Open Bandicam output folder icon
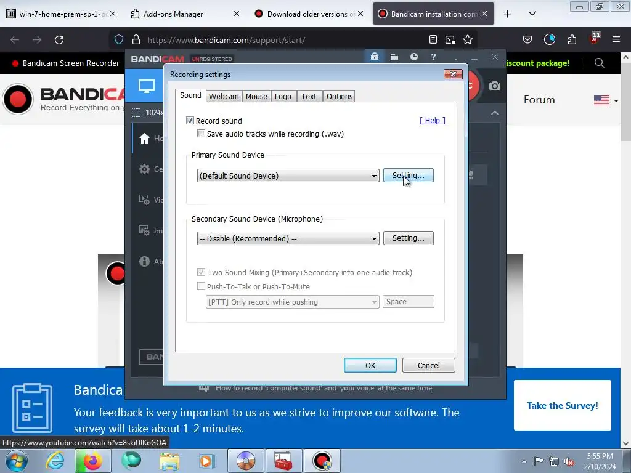631x473 pixels. pyautogui.click(x=394, y=57)
